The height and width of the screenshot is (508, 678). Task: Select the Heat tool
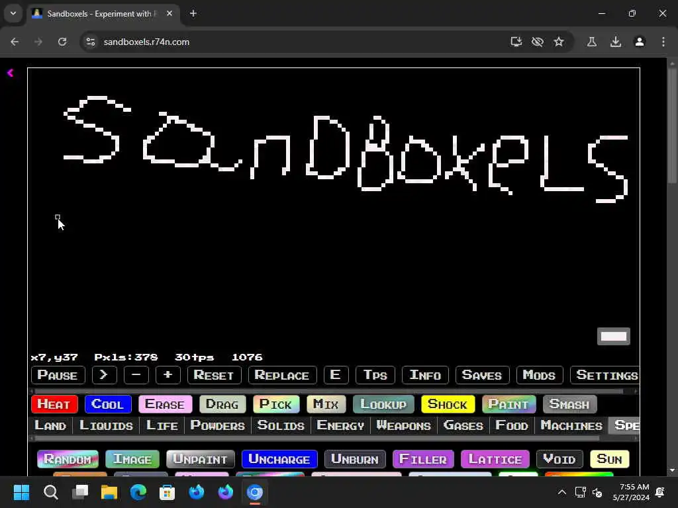(54, 404)
